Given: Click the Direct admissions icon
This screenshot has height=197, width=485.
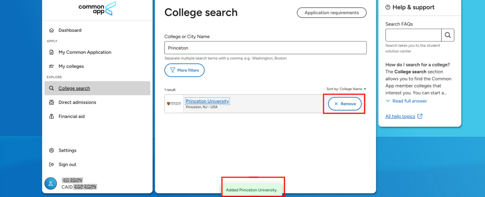Looking at the screenshot, I should (51, 102).
